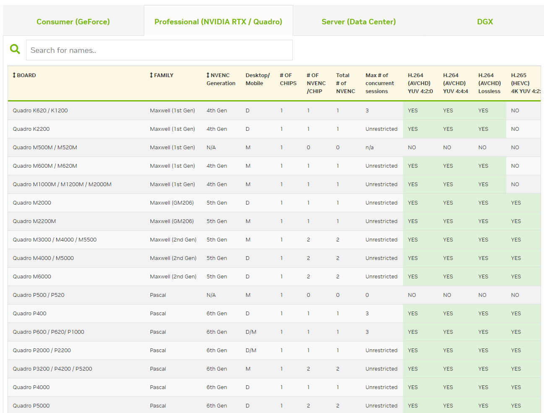Screen dimensions: 544x413
Task: Select the Server (Data Center) tab
Action: pos(358,22)
